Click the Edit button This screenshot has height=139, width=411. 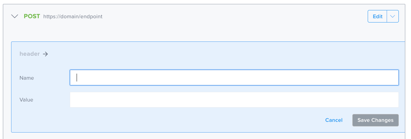[377, 16]
